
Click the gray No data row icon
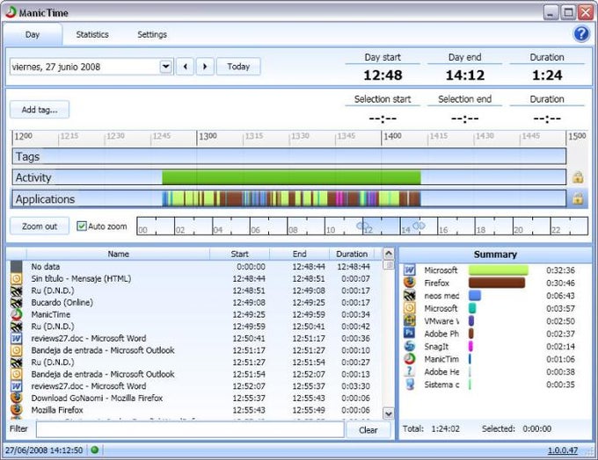tap(16, 266)
